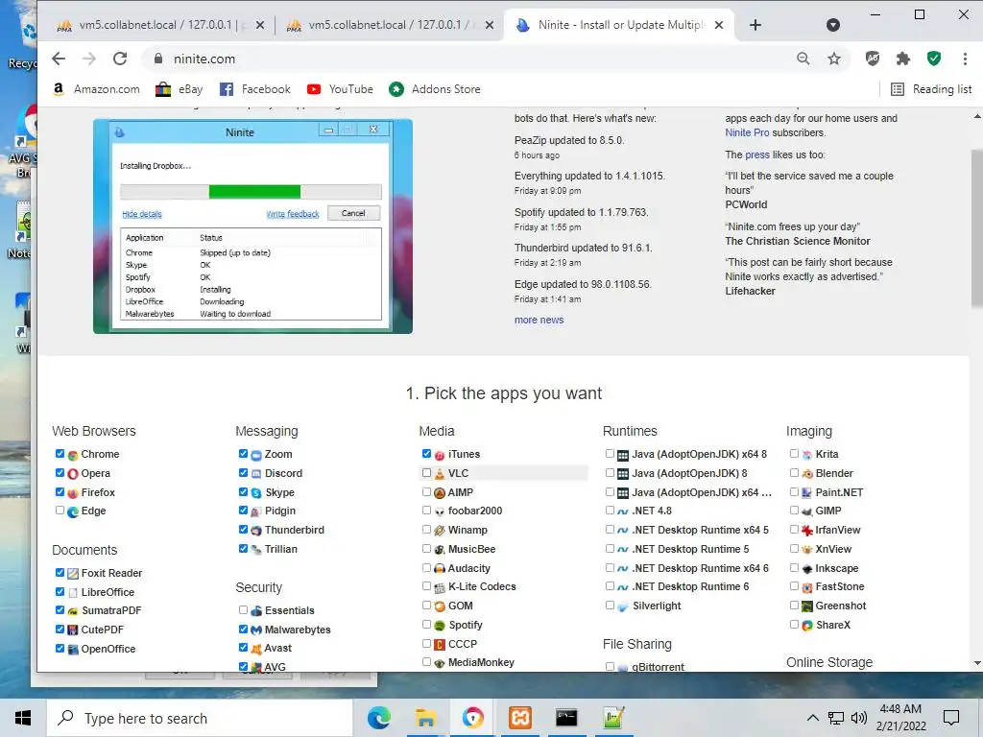Viewport: 983px width, 737px height.
Task: Open the tab search dropdown arrow
Action: [x=832, y=25]
